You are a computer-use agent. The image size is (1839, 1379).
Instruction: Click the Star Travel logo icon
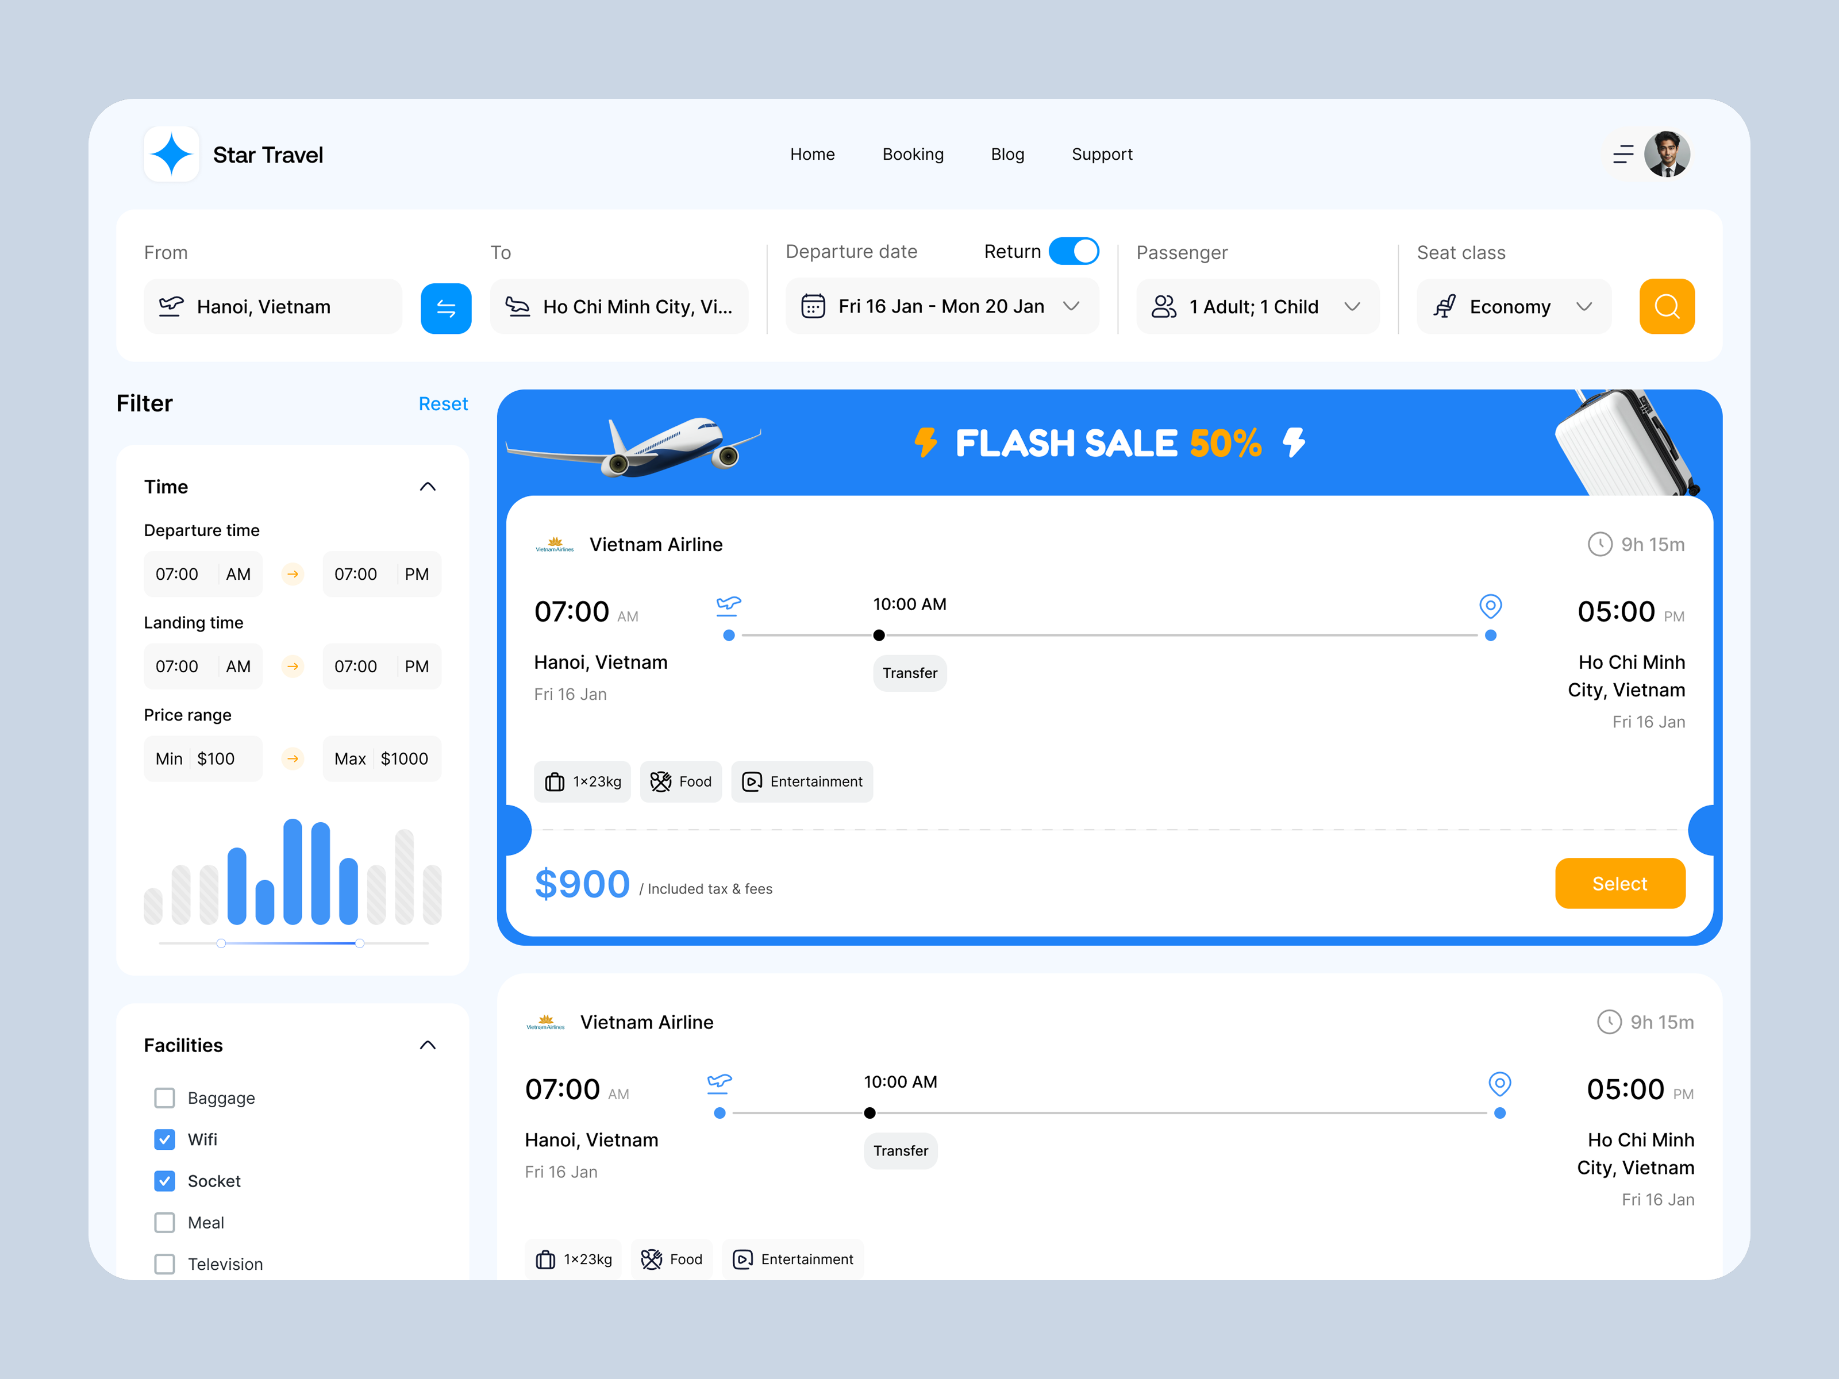tap(172, 155)
